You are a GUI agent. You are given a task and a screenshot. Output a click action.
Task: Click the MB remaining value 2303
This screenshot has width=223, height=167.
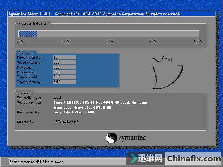[x=64, y=72]
